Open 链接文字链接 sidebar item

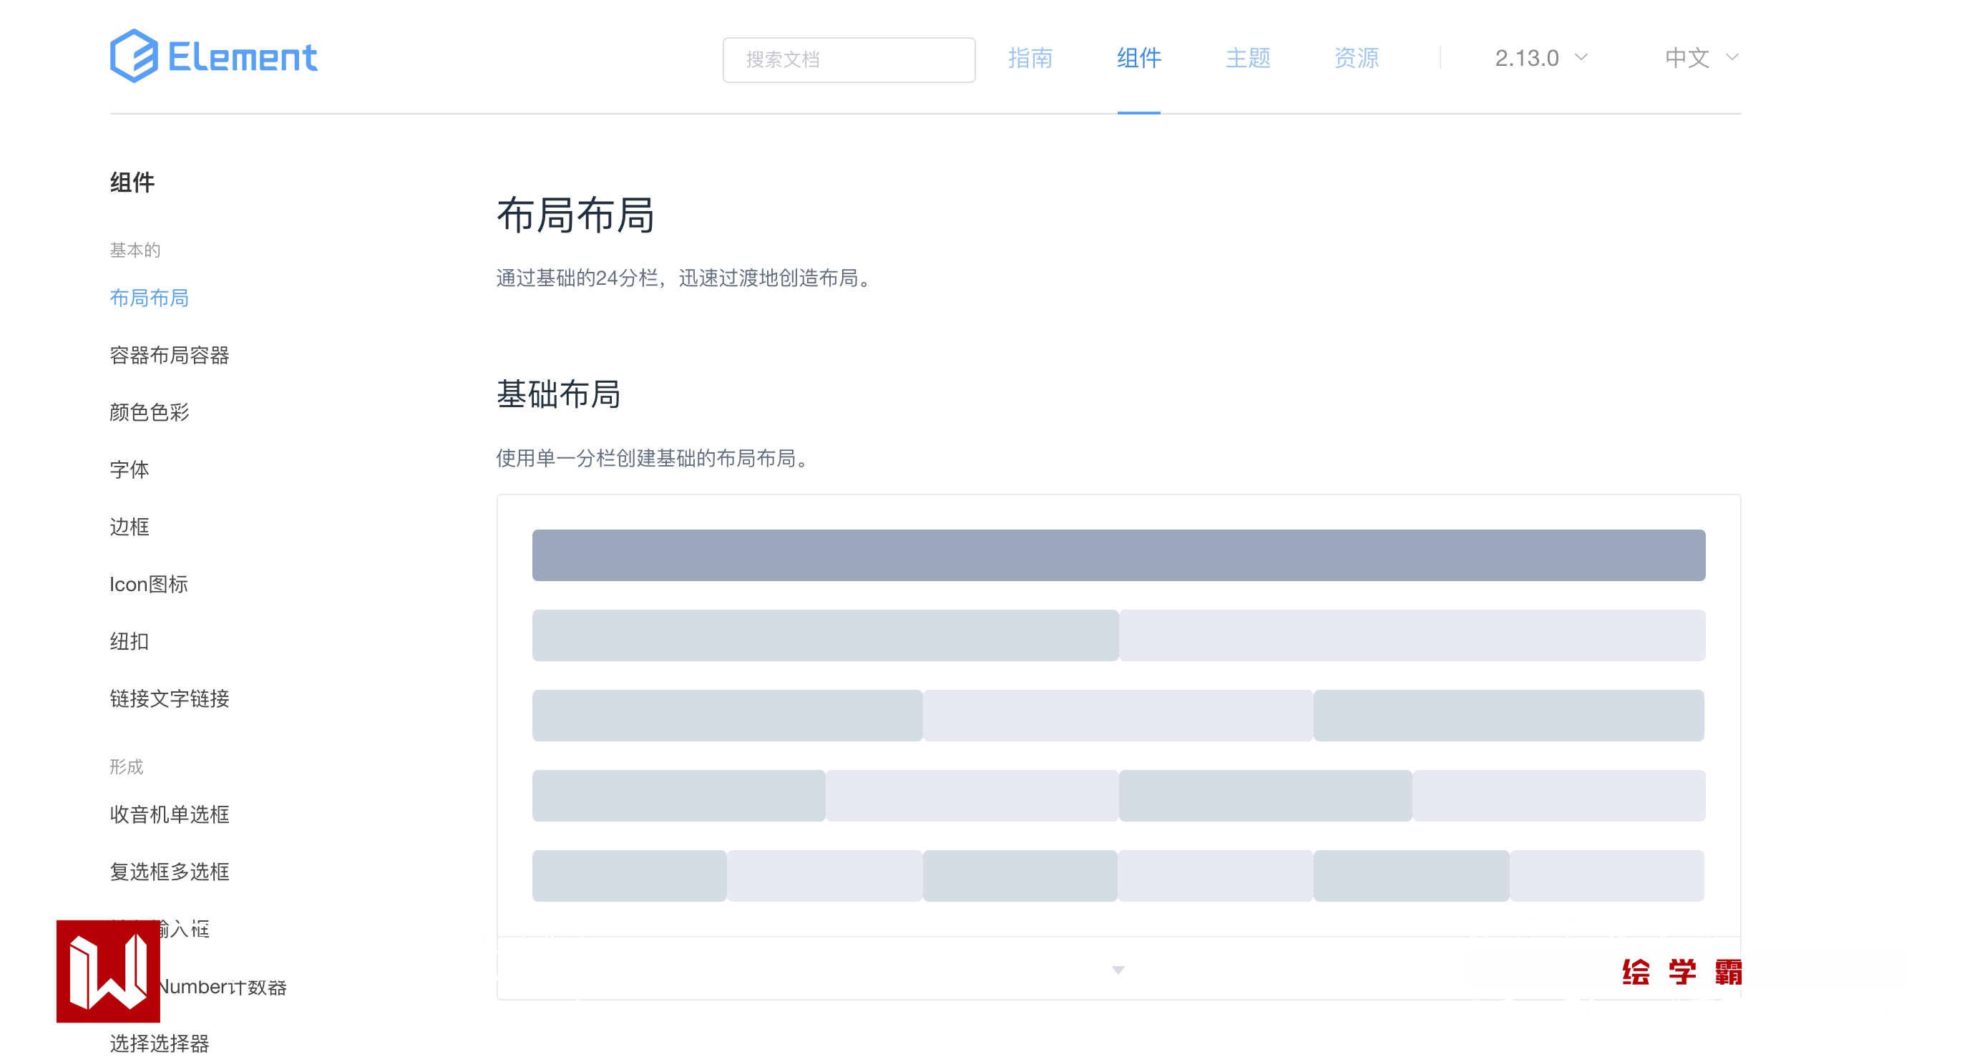(169, 698)
